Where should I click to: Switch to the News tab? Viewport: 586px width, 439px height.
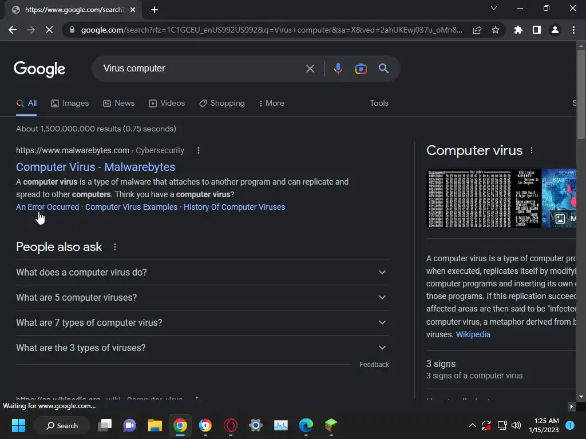(x=119, y=103)
